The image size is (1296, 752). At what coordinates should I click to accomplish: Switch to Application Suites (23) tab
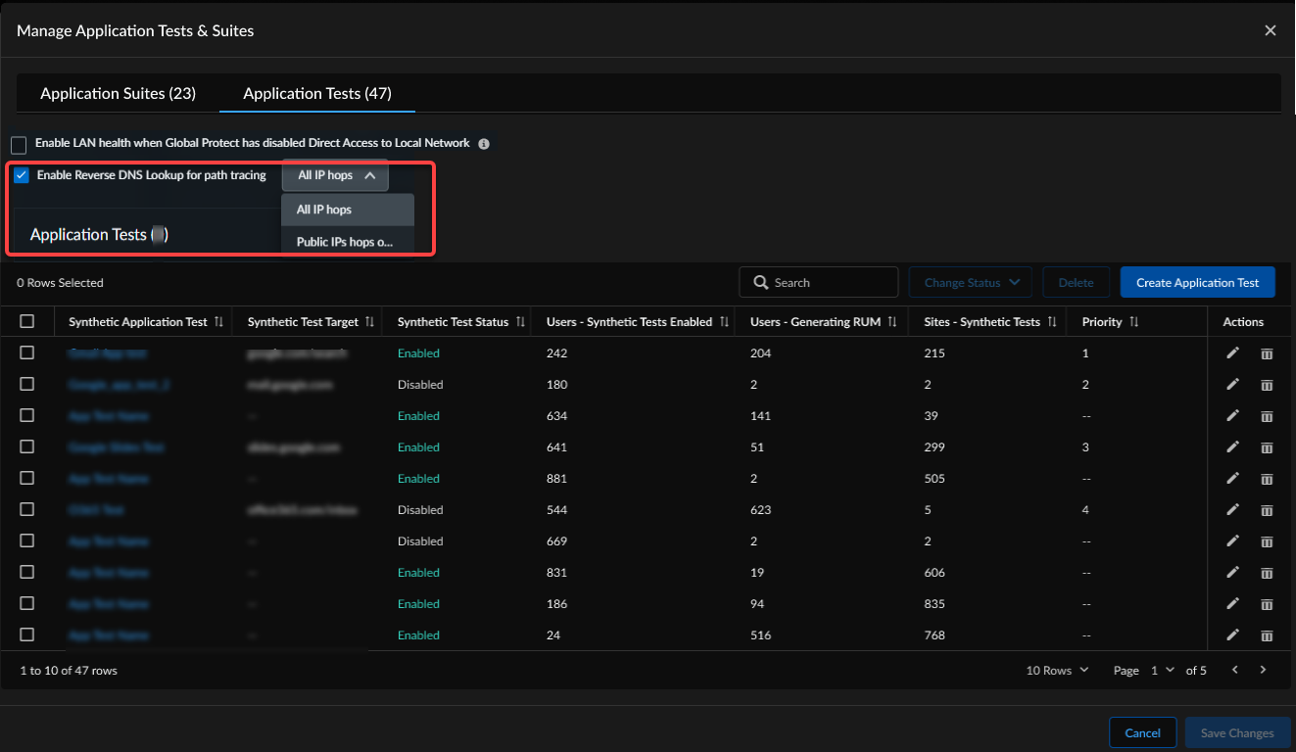coord(118,93)
